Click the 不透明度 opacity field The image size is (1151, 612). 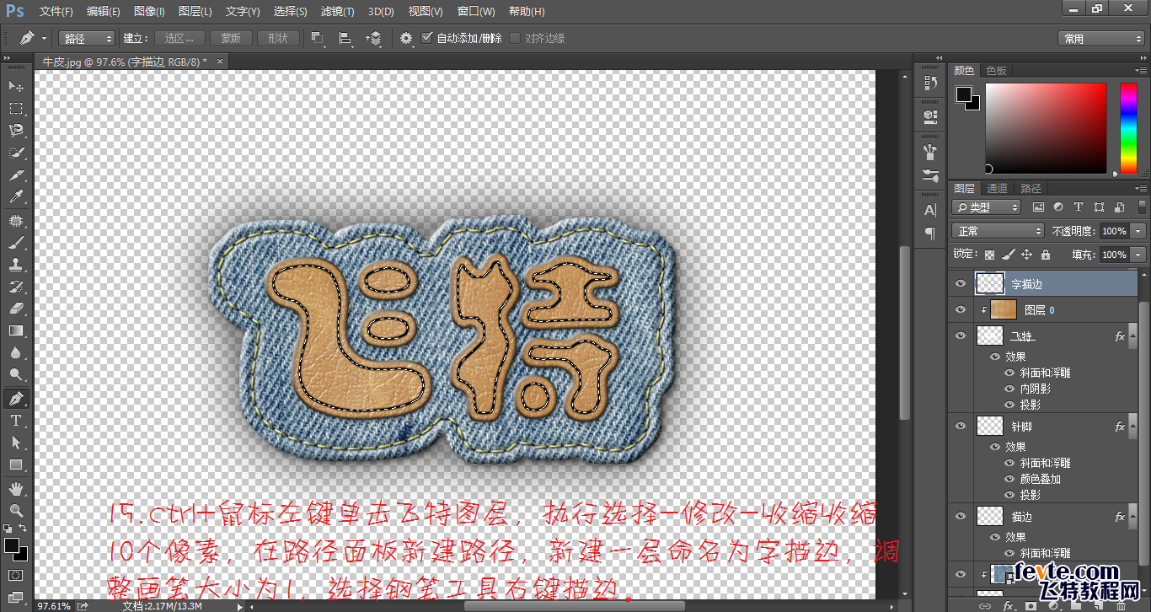[x=1114, y=230]
